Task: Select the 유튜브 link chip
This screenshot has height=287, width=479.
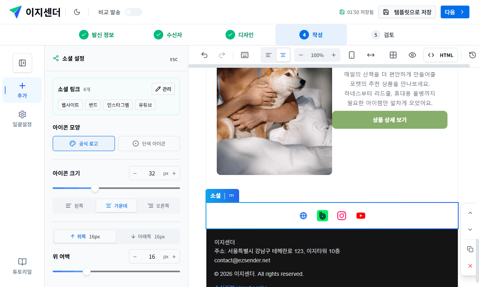Action: (x=145, y=105)
